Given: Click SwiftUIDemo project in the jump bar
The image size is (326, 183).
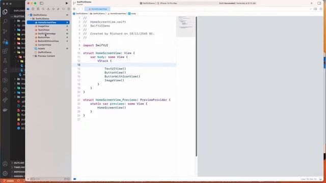Looking at the screenshot, I should pyautogui.click(x=80, y=14).
